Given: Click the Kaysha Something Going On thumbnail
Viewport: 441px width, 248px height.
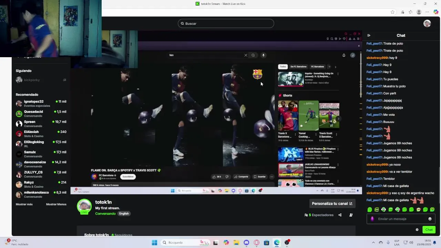Looking at the screenshot, I should pos(291,79).
